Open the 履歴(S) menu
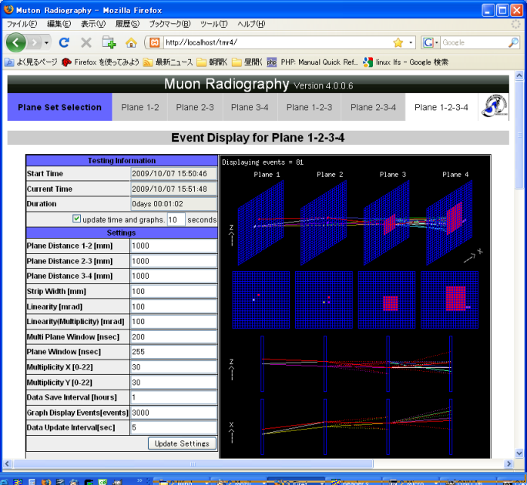Screen dimensions: 527x485 click(127, 24)
